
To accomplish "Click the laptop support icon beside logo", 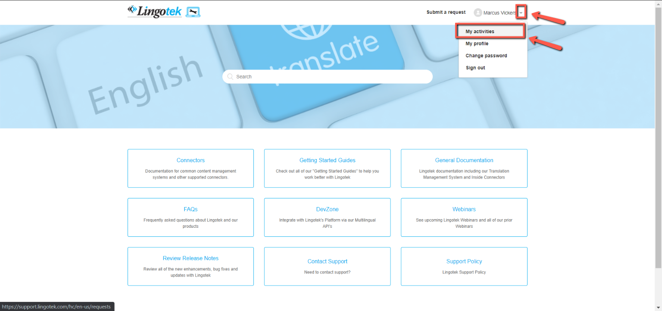I will (193, 12).
